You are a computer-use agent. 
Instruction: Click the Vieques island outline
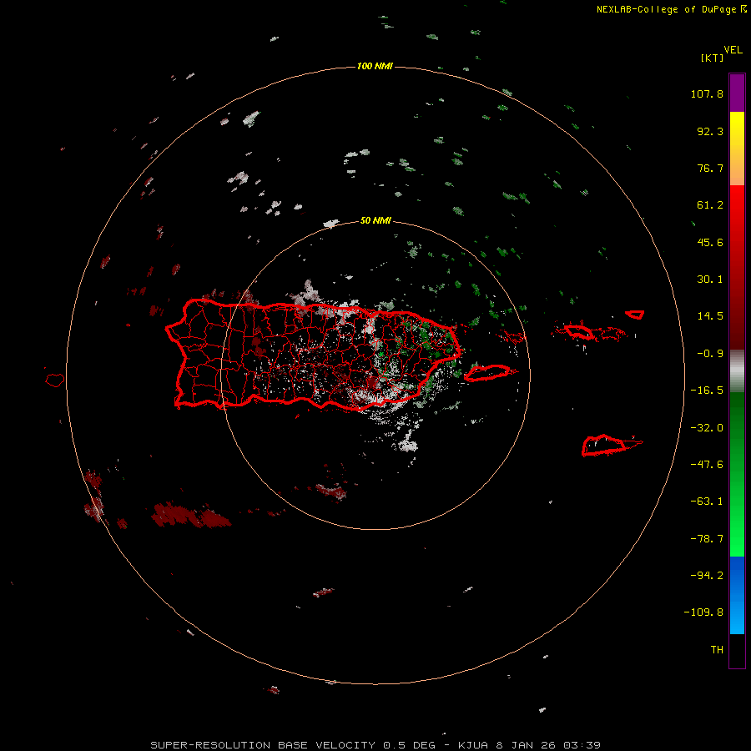(x=487, y=373)
